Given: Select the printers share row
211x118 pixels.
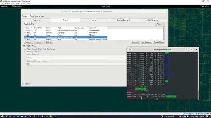Looking at the screenshot, I should pyautogui.click(x=66, y=33).
